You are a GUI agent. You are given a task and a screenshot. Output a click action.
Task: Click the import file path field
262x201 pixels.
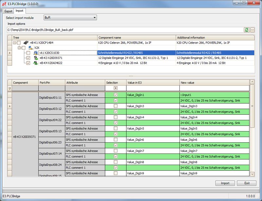coord(124,30)
